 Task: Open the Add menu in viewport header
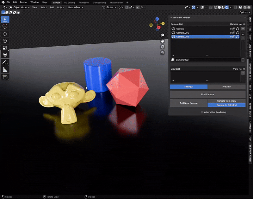[x=52, y=7]
